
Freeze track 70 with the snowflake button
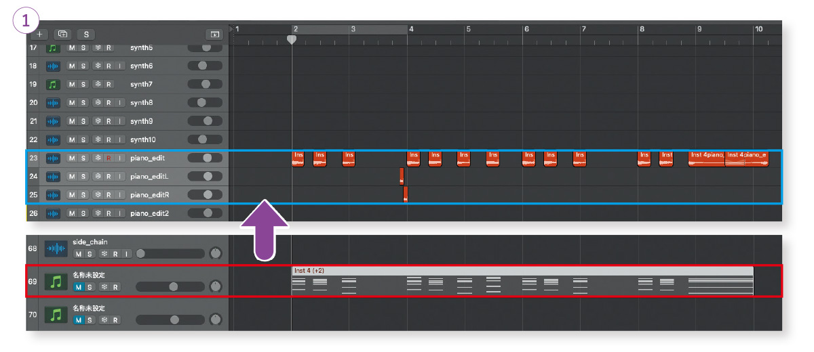[104, 320]
